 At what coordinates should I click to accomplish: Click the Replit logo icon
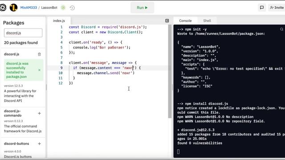pos(3,8)
